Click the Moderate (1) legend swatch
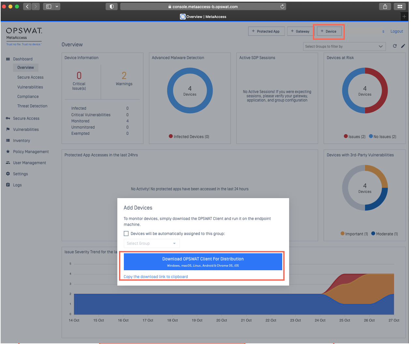Viewport: 411px width, 344px height. (373, 234)
